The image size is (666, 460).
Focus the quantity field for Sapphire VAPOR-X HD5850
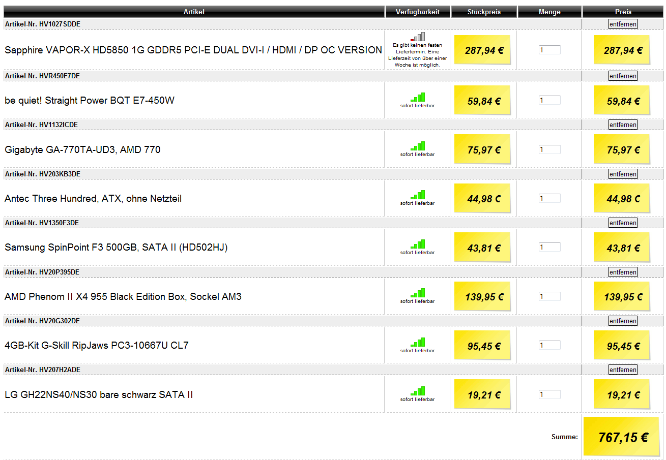[x=549, y=50]
